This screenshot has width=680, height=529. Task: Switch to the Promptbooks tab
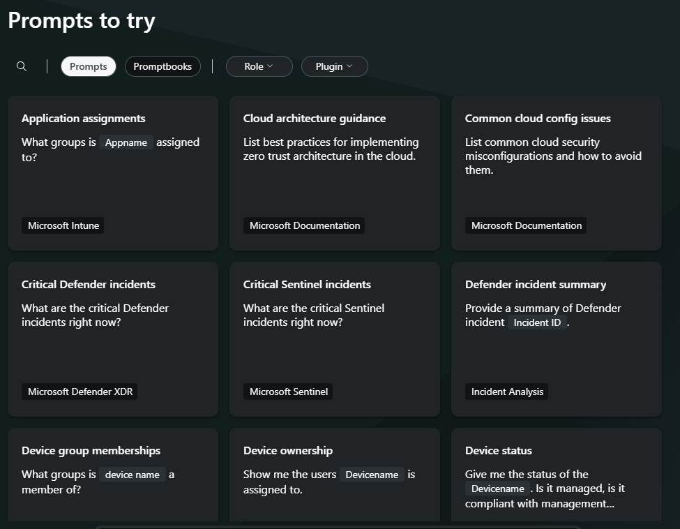pyautogui.click(x=163, y=66)
